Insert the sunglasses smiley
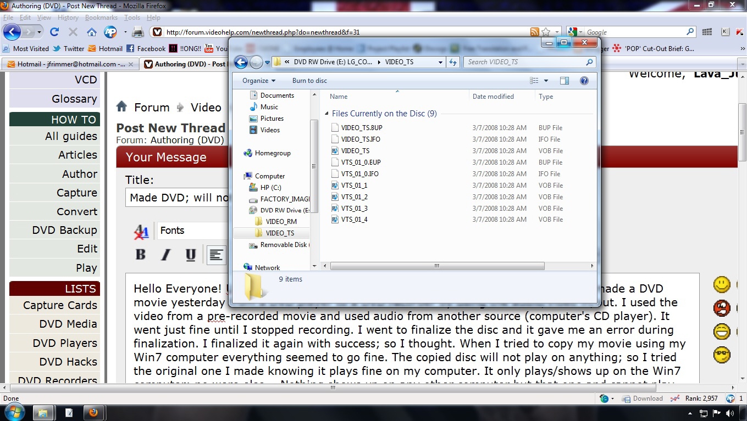The image size is (747, 421). 722,355
